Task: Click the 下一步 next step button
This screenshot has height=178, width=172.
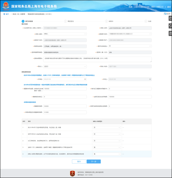Action: (94, 162)
